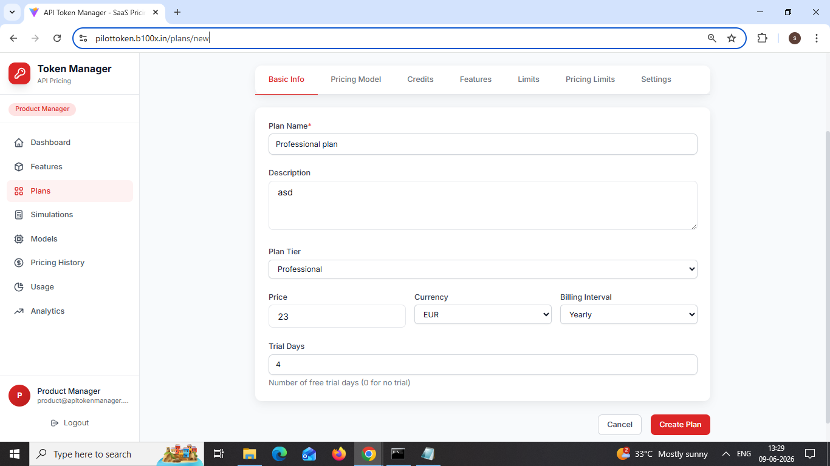This screenshot has height=466, width=830.
Task: Show hidden system tray icons chevron
Action: tap(725, 454)
